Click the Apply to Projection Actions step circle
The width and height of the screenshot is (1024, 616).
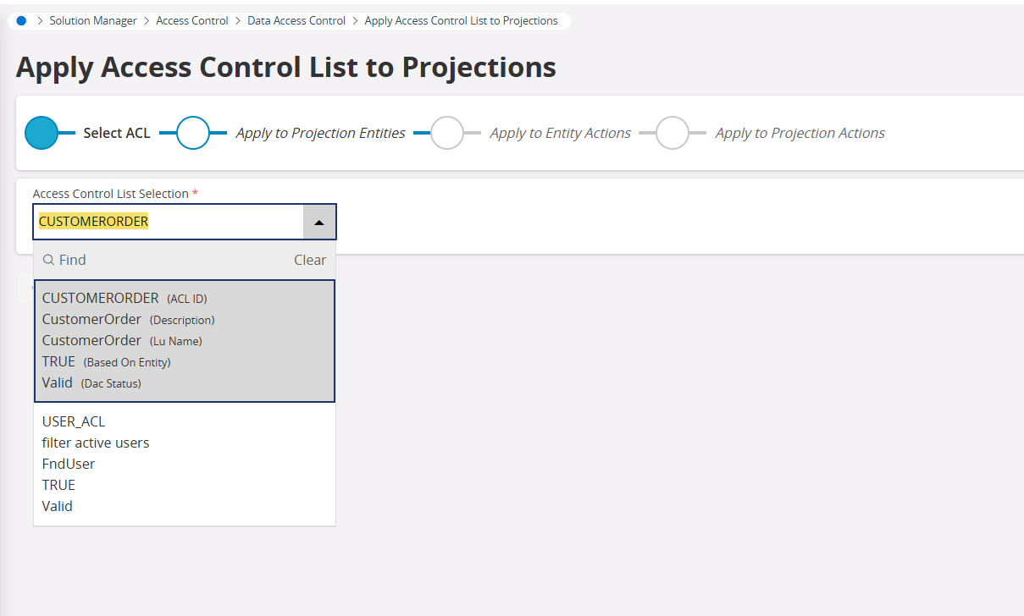point(673,133)
